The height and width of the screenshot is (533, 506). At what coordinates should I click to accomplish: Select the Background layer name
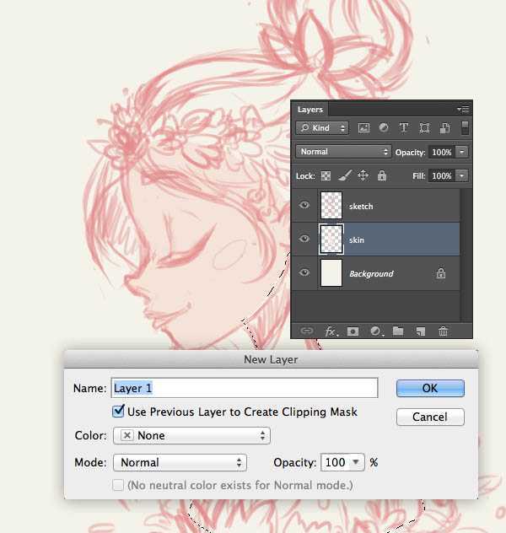coord(371,273)
